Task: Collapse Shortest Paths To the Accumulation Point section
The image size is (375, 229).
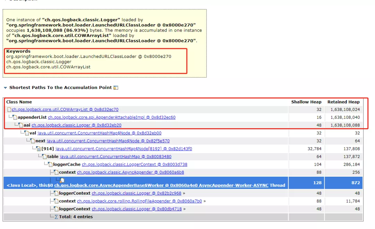Action: (x=5, y=88)
